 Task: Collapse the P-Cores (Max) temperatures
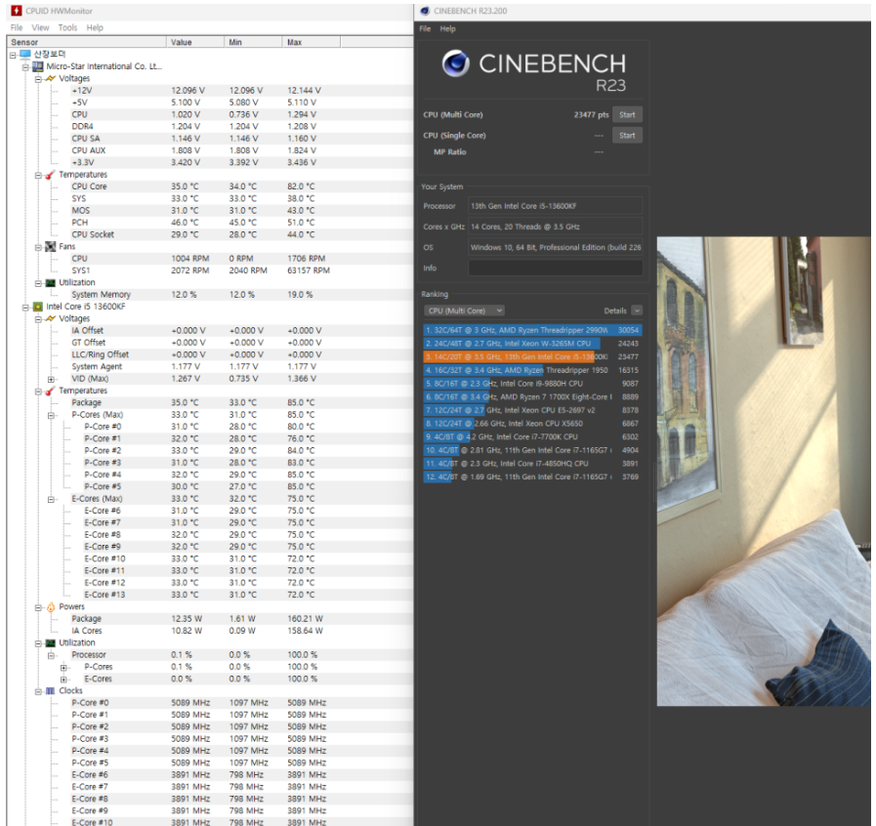pyautogui.click(x=51, y=415)
